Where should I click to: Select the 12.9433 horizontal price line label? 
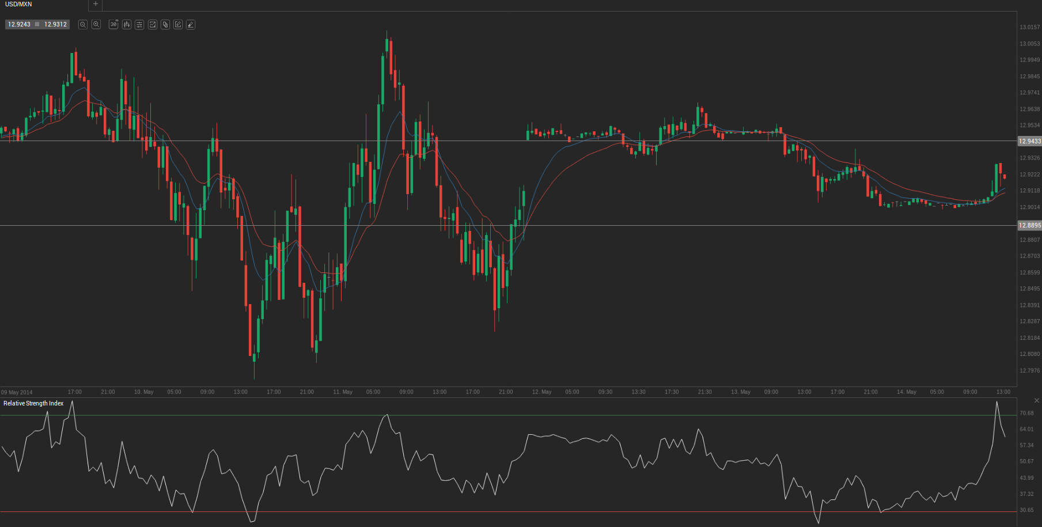[x=1029, y=141]
